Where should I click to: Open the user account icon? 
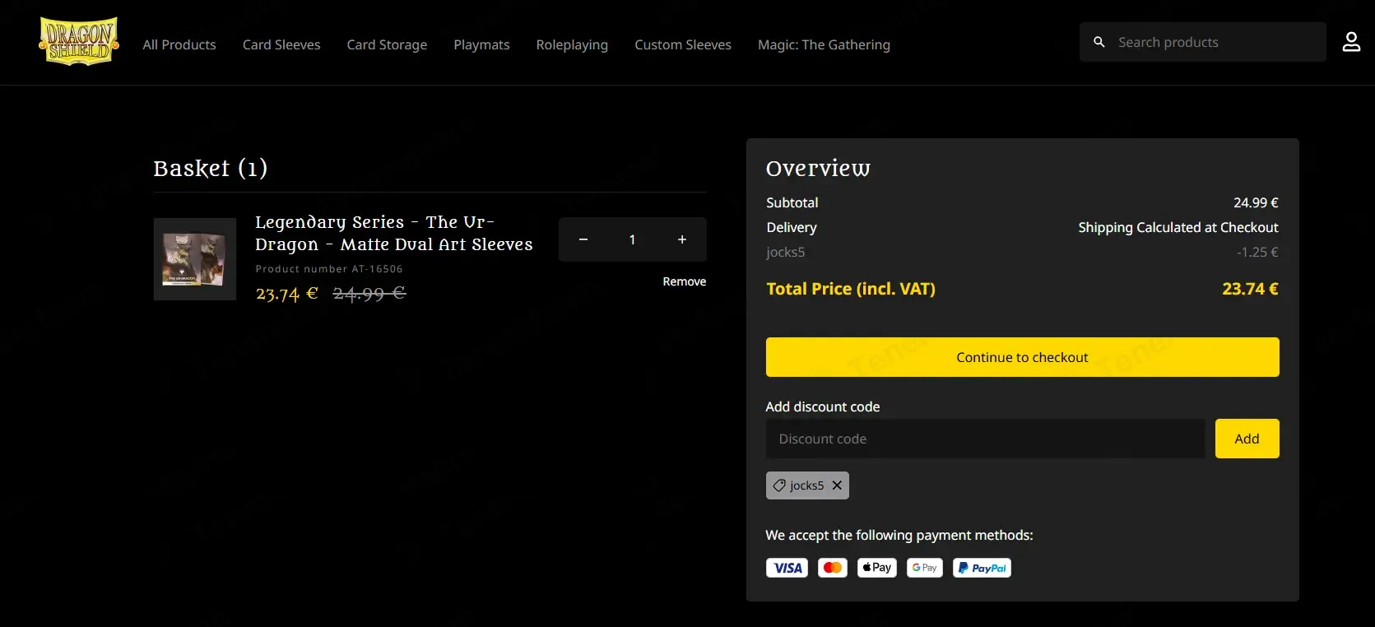pos(1350,42)
